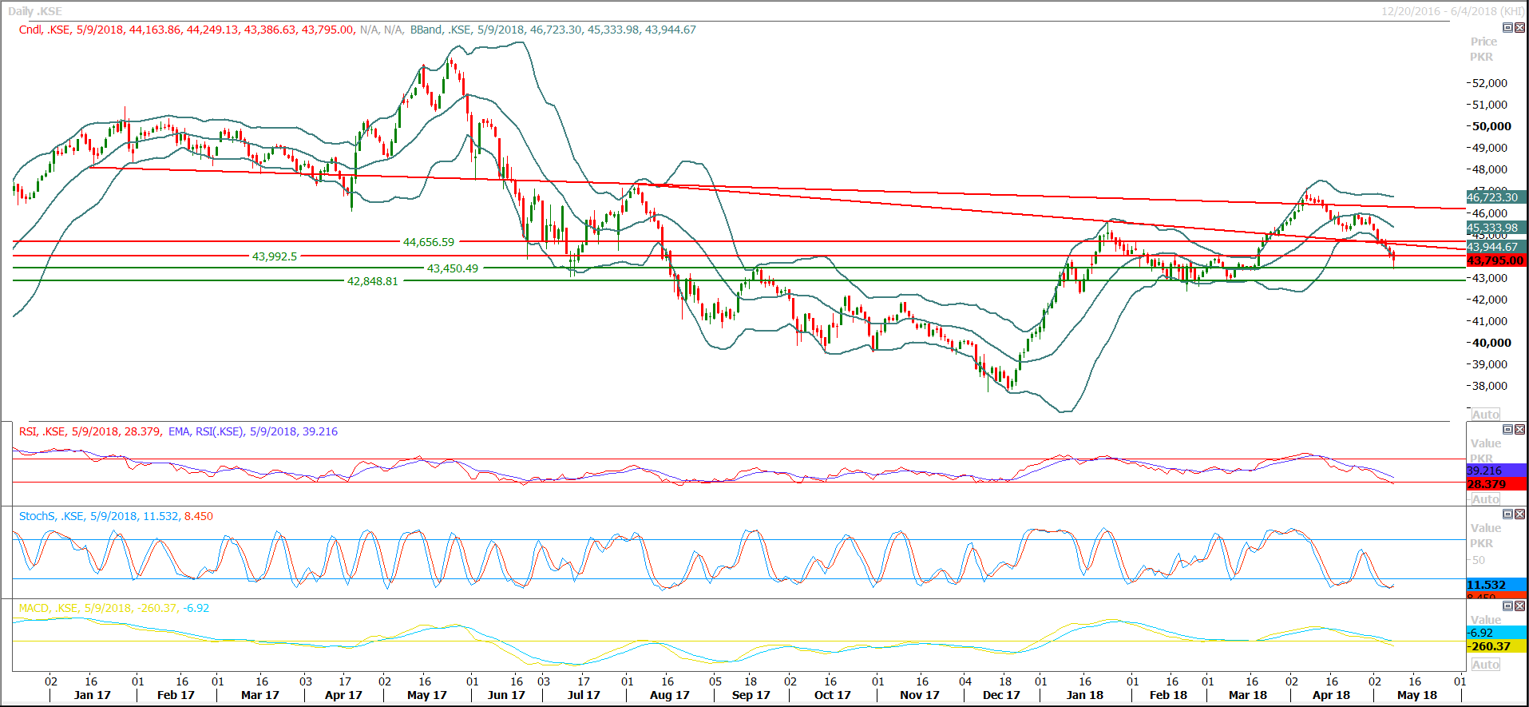Image resolution: width=1529 pixels, height=707 pixels.
Task: Select the Daily .KSE chart title
Action: point(35,11)
